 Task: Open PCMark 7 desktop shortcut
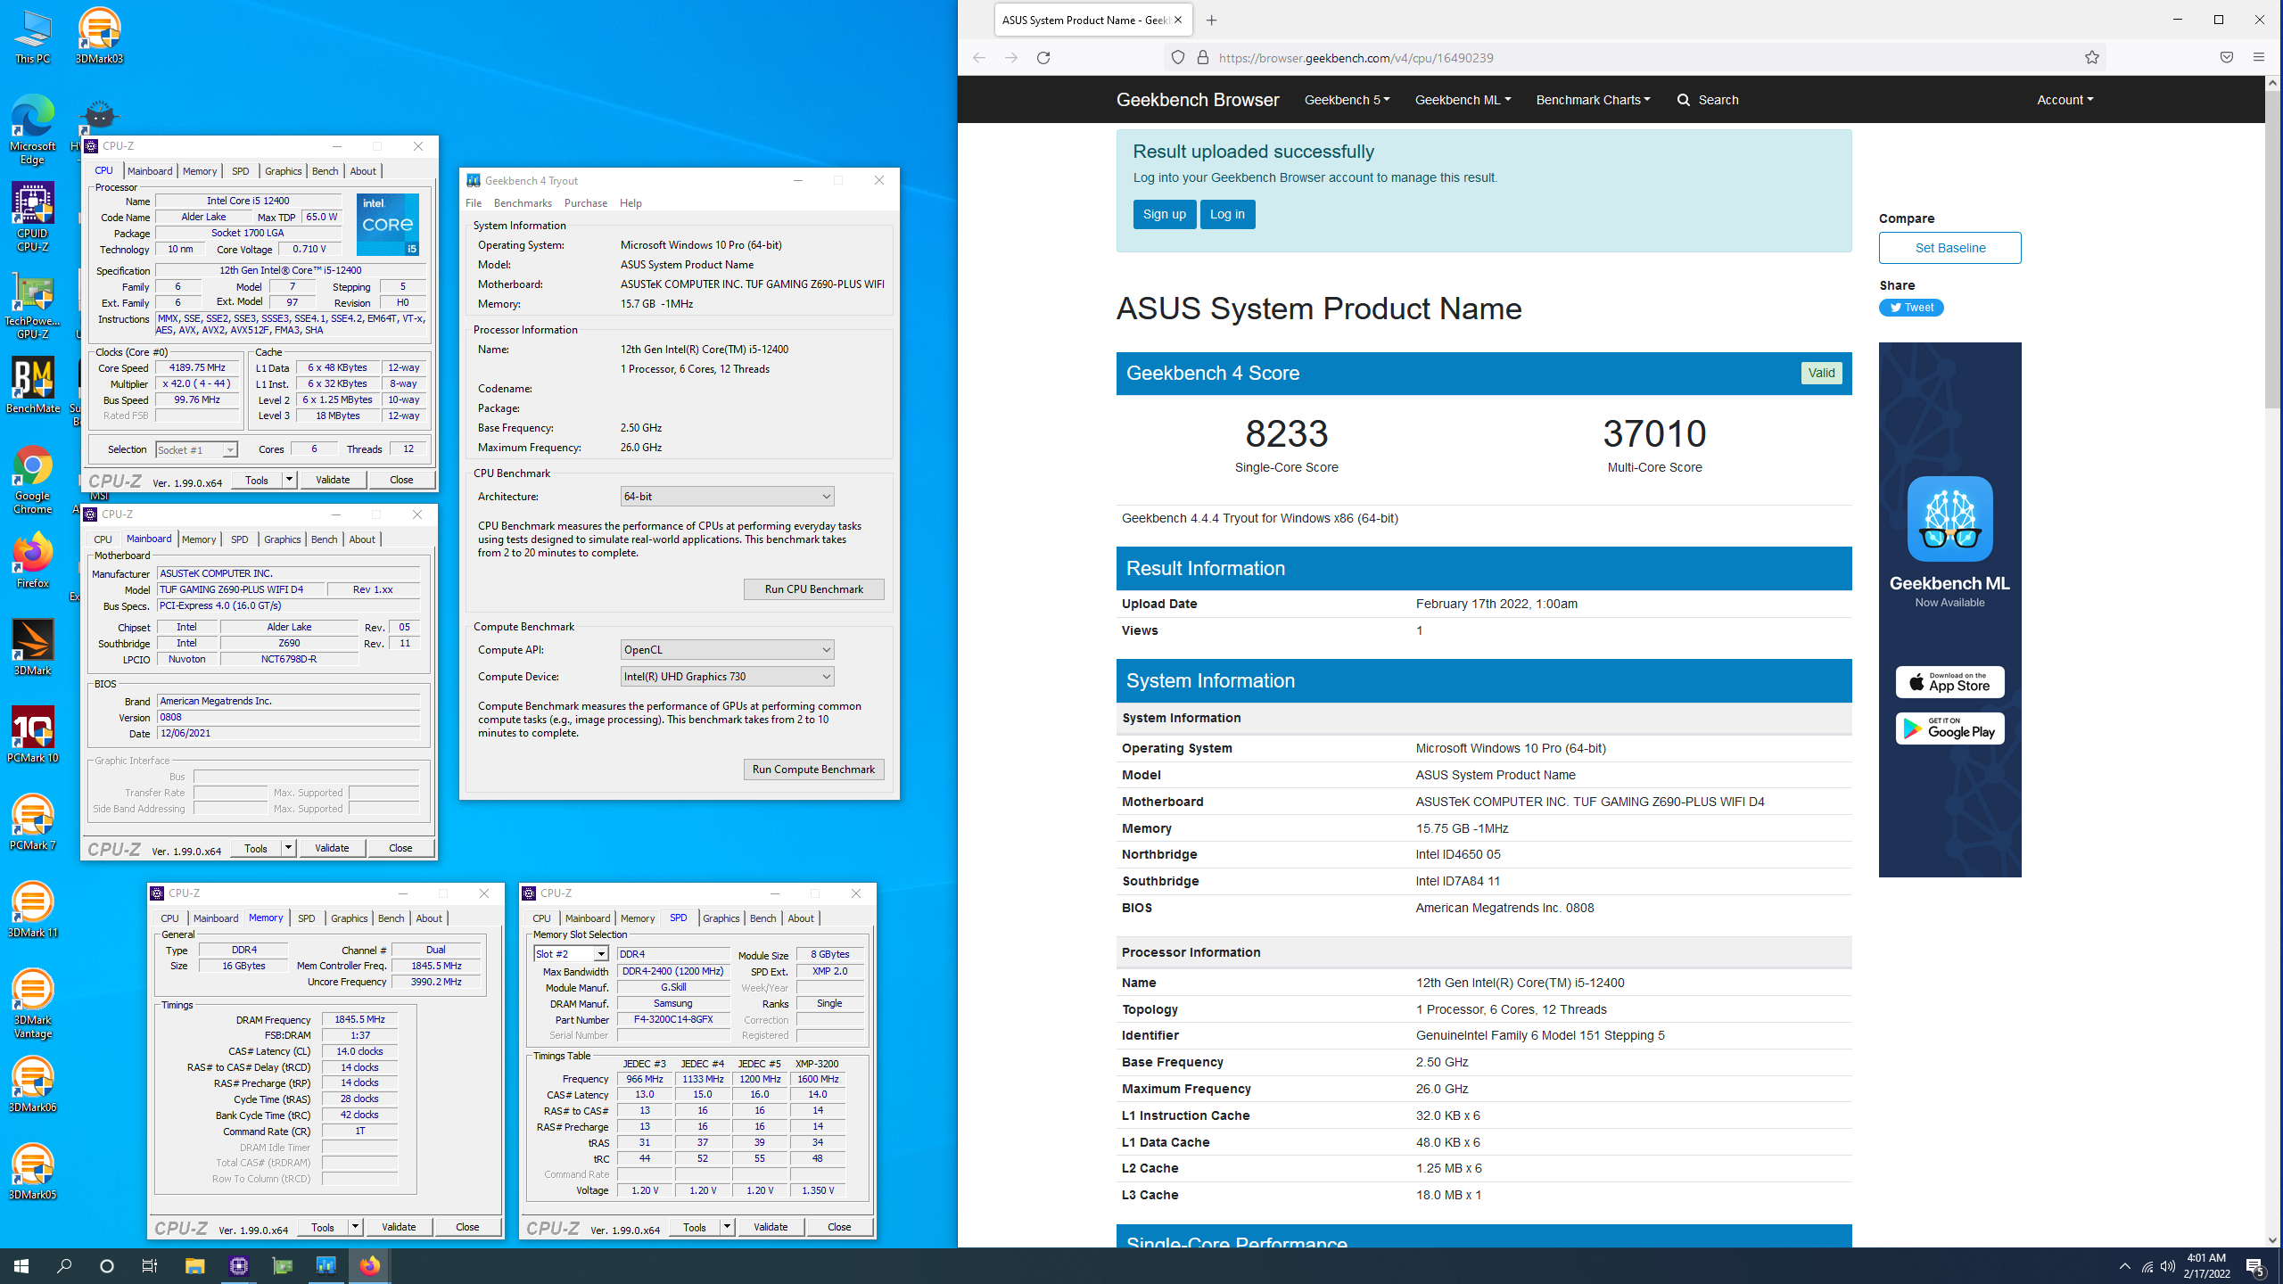(32, 822)
